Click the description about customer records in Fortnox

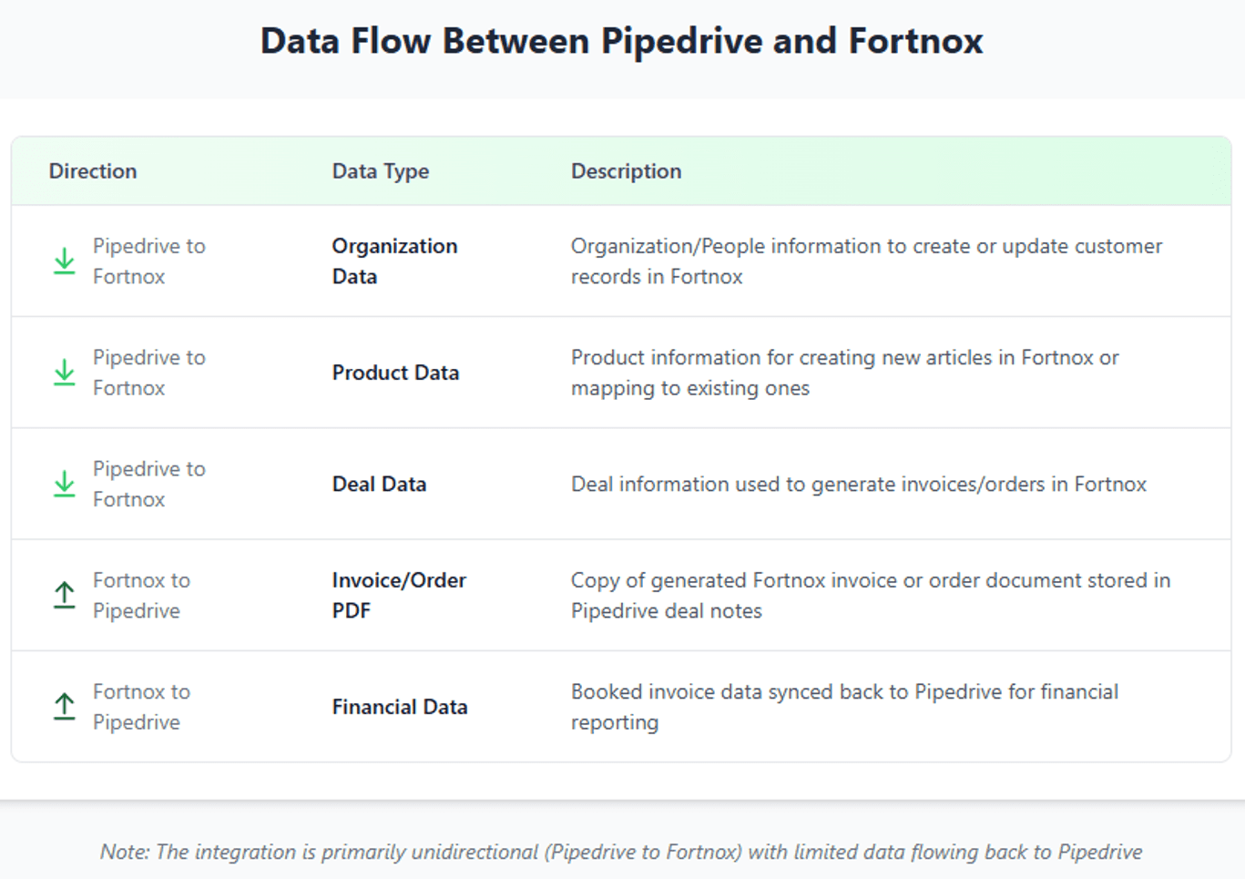866,261
